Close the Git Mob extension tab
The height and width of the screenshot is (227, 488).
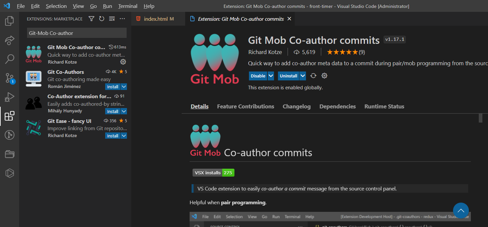[x=289, y=19]
